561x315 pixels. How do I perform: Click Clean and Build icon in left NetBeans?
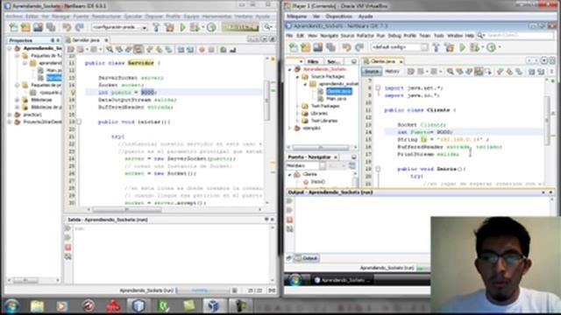coord(169,27)
